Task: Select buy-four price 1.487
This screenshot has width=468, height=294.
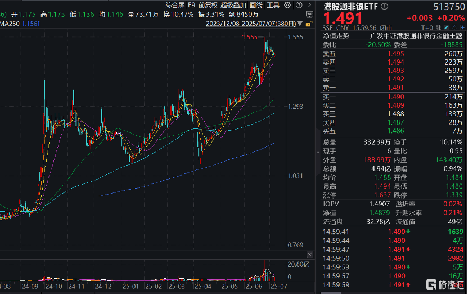Action: click(x=395, y=122)
